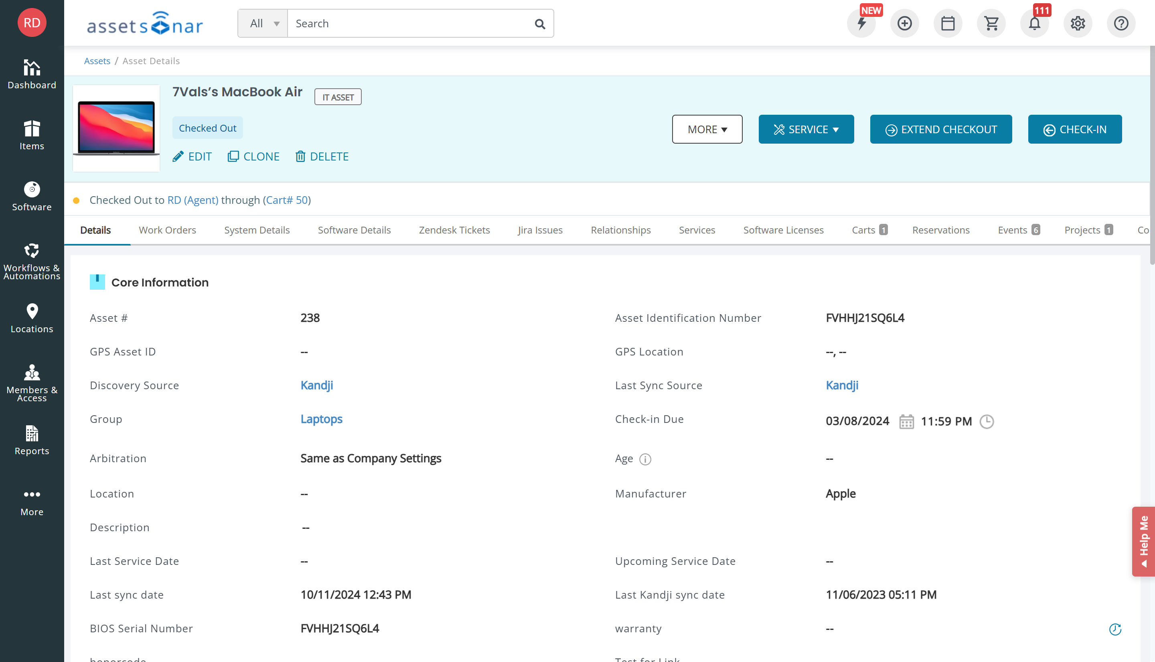Open the notifications bell icon
Screen dimensions: 1155x662
[1034, 23]
